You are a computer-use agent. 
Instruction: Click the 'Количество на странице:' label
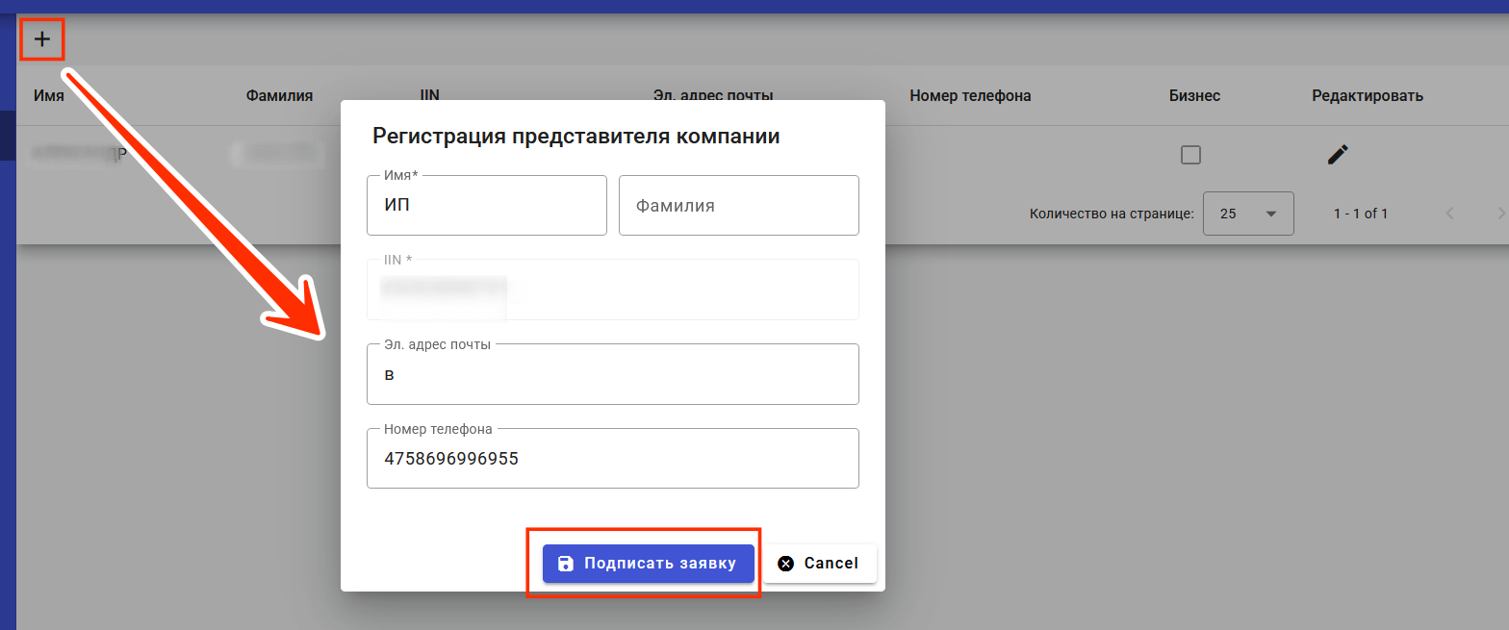pyautogui.click(x=1112, y=214)
